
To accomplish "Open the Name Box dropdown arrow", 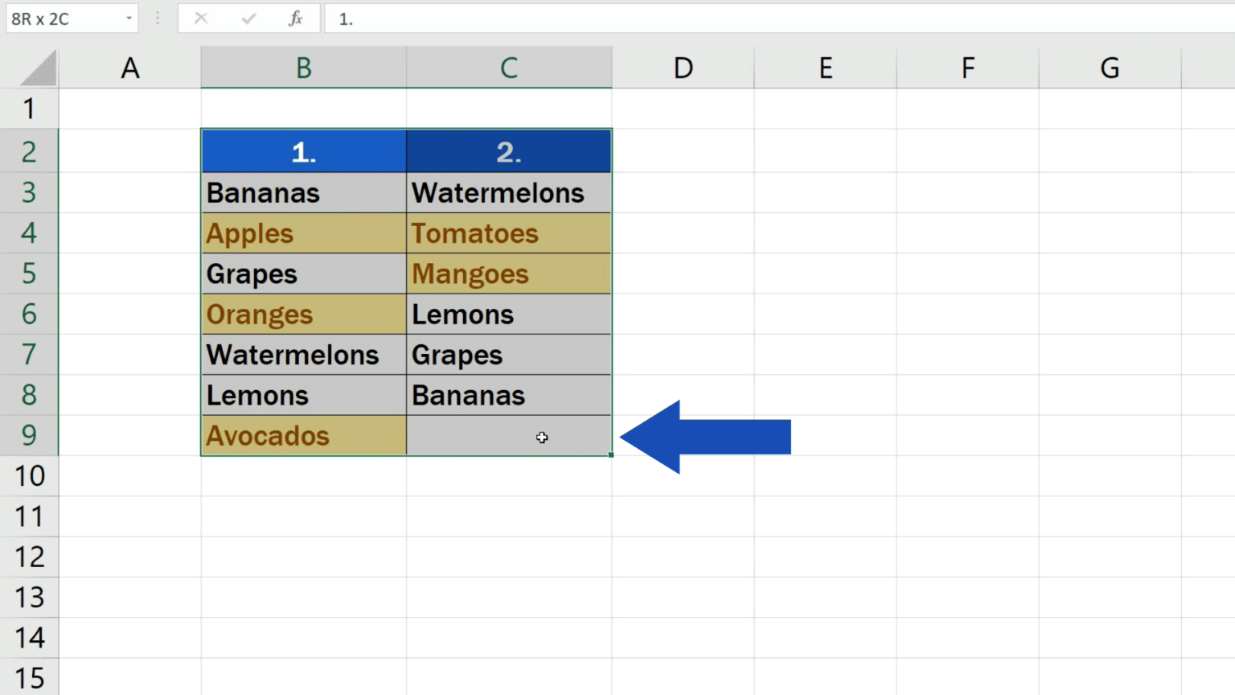I will pos(127,19).
